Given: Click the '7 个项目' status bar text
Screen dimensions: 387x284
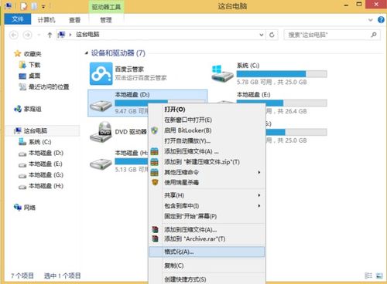Looking at the screenshot, I should coord(22,276).
